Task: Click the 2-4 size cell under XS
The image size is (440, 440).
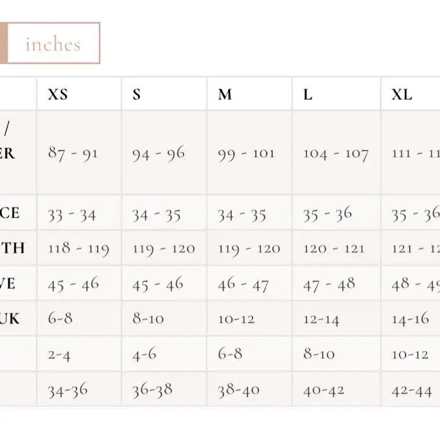Action: [80, 354]
